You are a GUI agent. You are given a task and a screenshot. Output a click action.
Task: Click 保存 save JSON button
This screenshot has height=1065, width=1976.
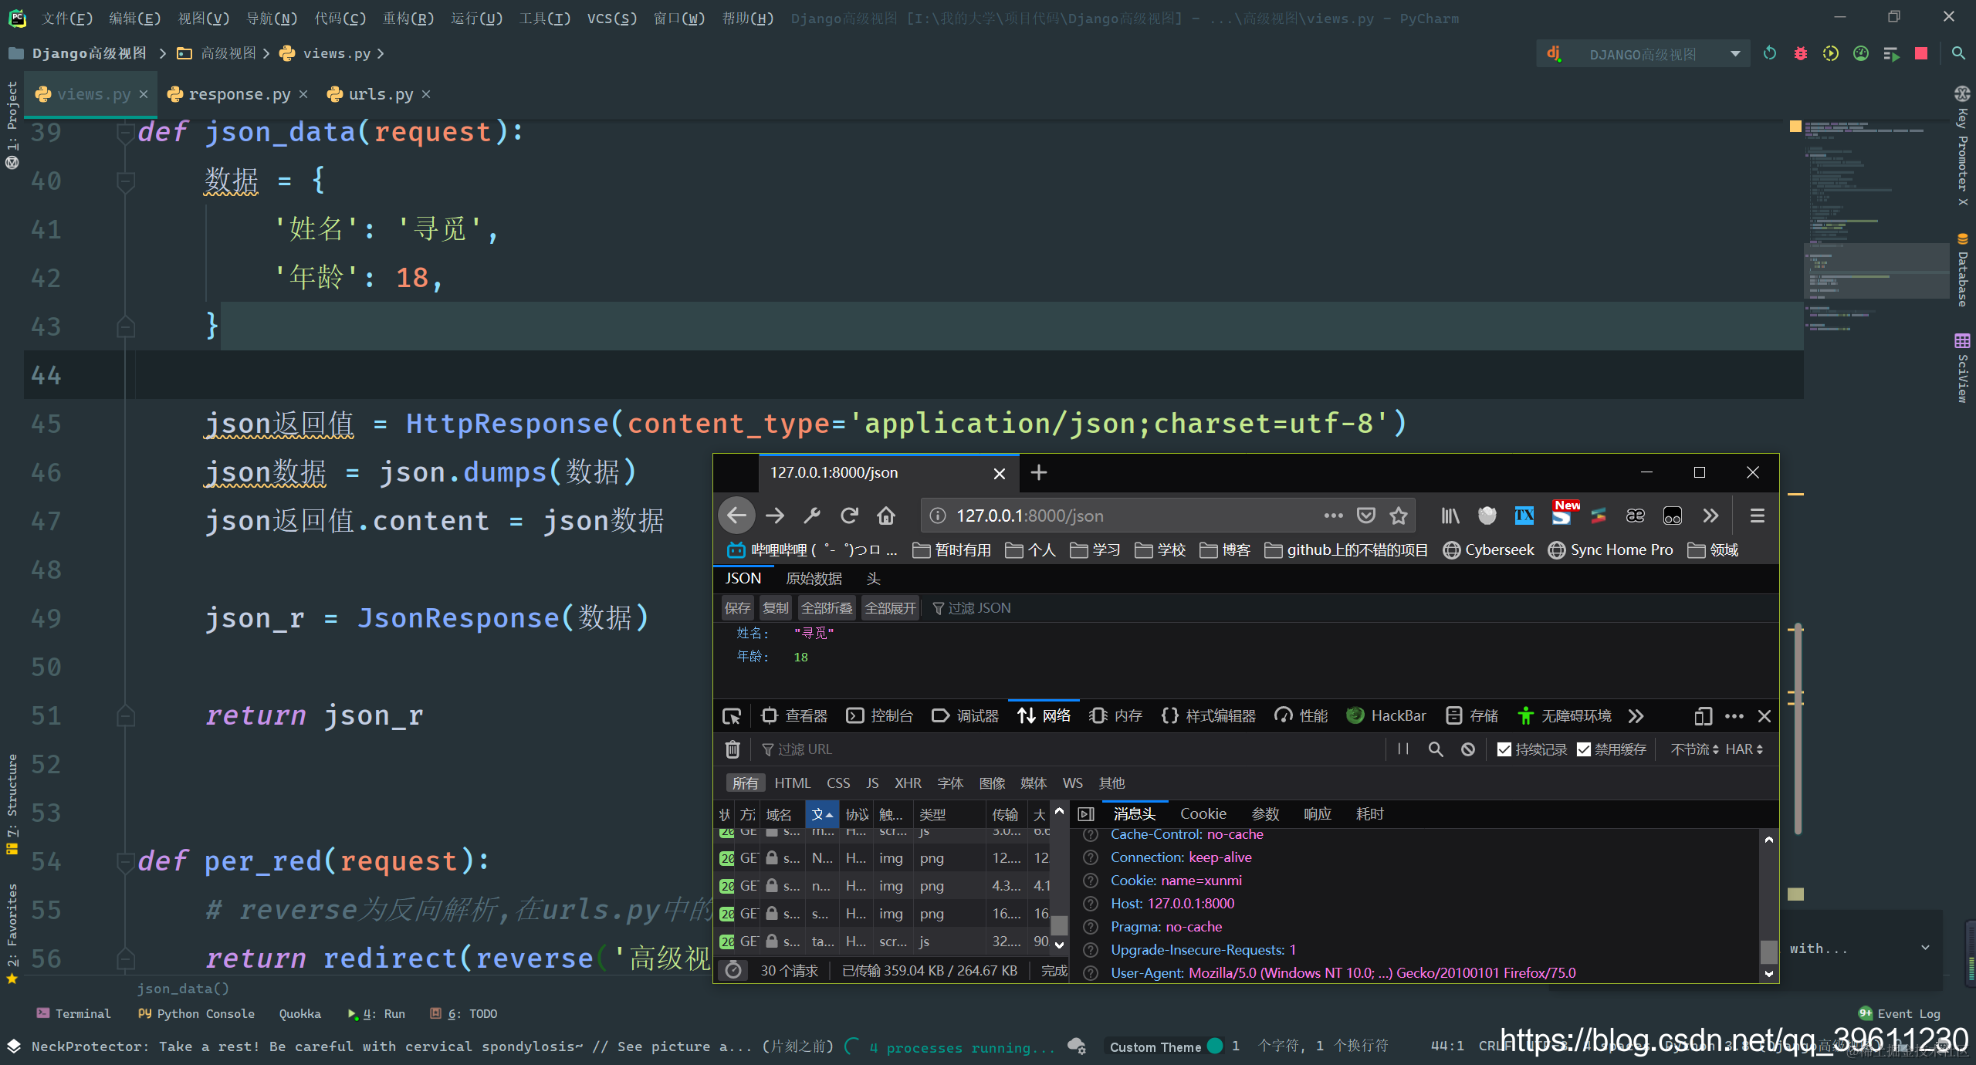pos(737,608)
